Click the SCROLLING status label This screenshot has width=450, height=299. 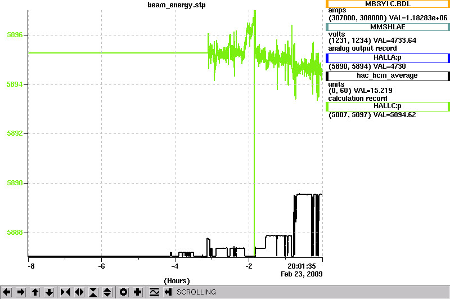(196, 292)
